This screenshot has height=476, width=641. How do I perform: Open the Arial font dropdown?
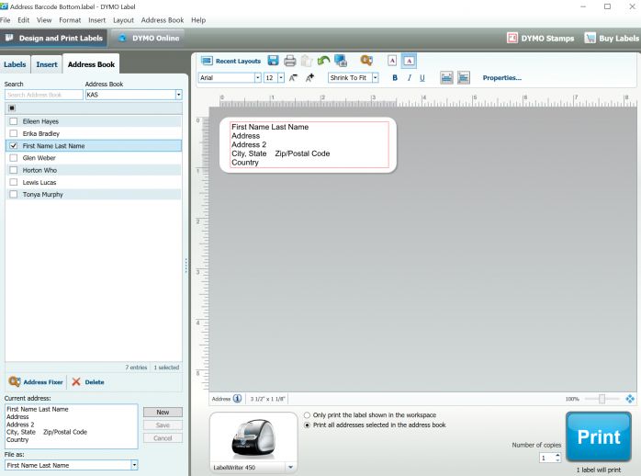256,78
